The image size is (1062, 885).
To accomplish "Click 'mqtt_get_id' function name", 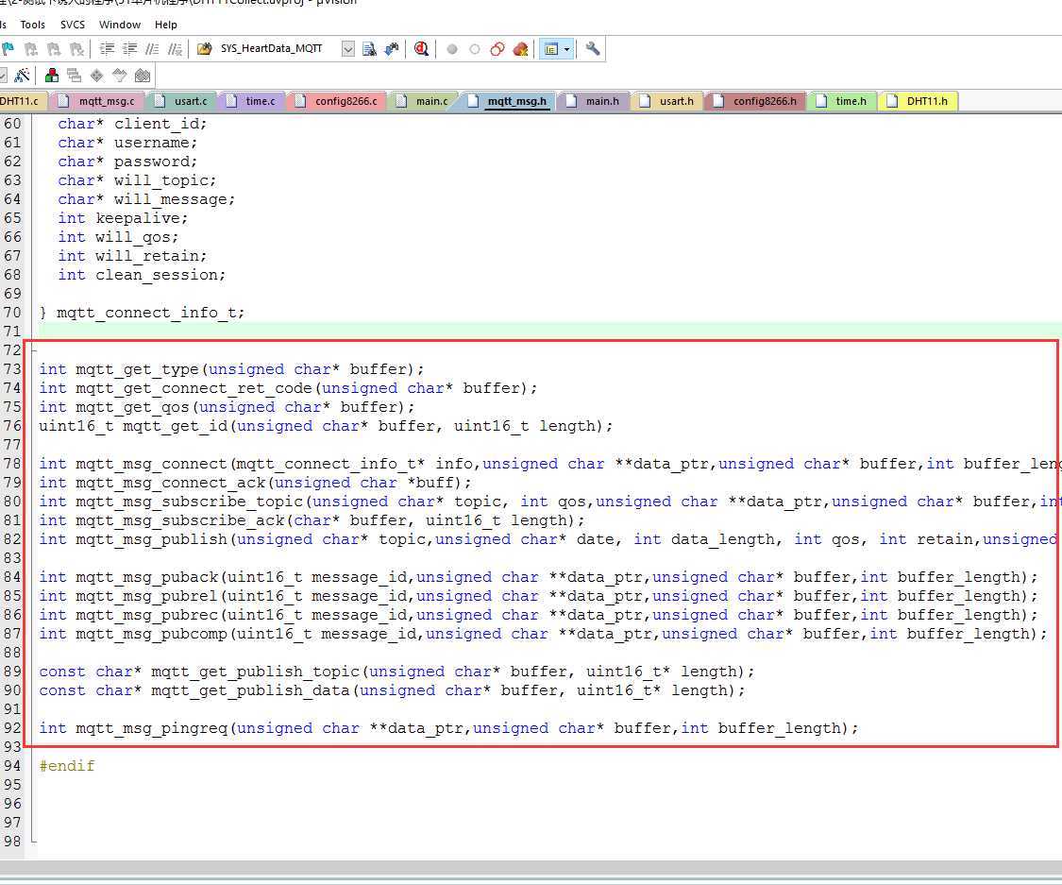I will [176, 427].
